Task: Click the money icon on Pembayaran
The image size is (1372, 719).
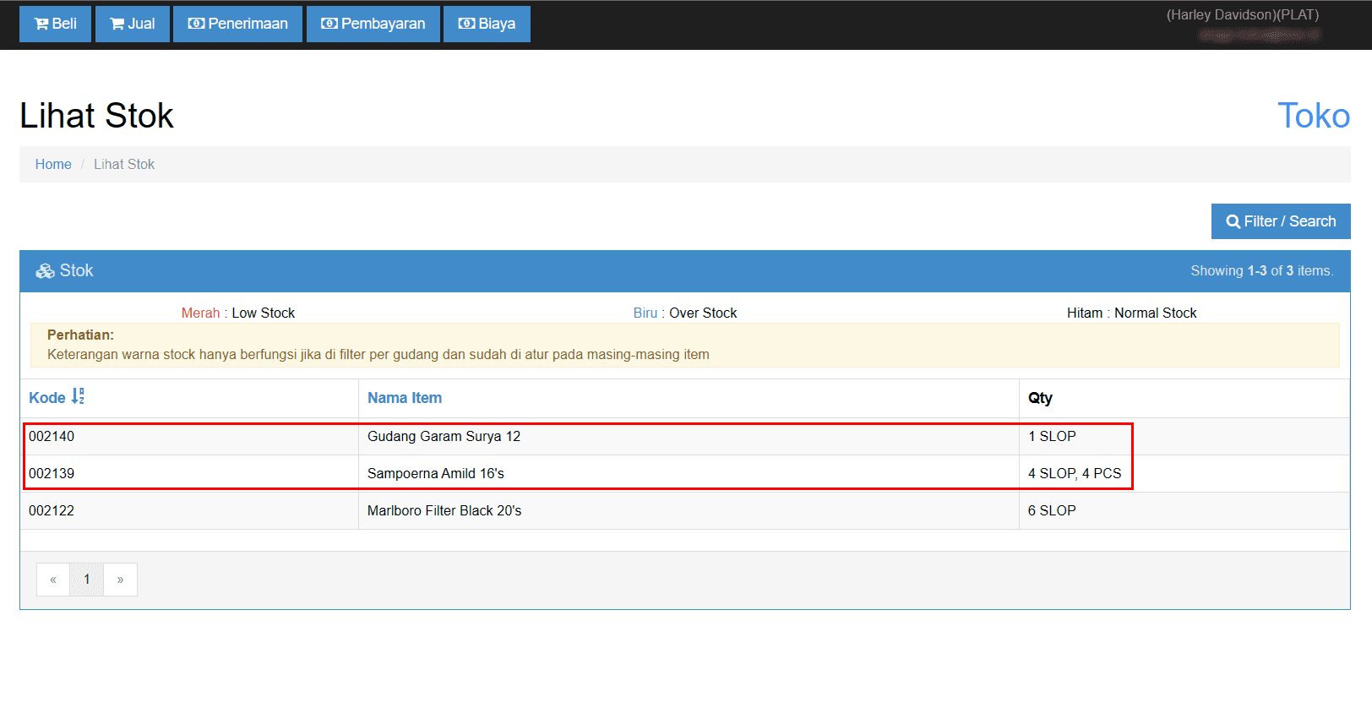Action: (329, 24)
